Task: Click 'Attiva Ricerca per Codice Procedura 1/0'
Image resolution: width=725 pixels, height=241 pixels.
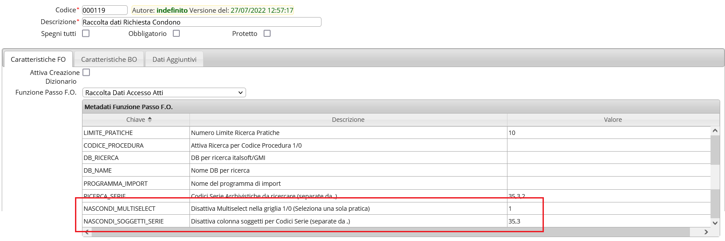Action: [x=246, y=145]
